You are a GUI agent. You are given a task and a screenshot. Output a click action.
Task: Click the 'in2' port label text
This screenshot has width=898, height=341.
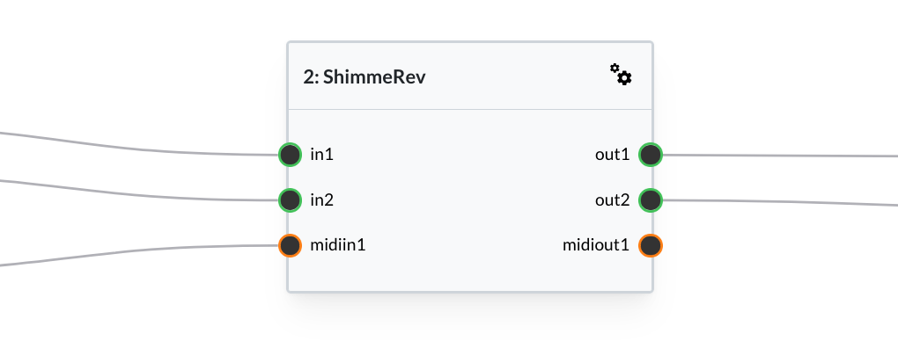(322, 200)
